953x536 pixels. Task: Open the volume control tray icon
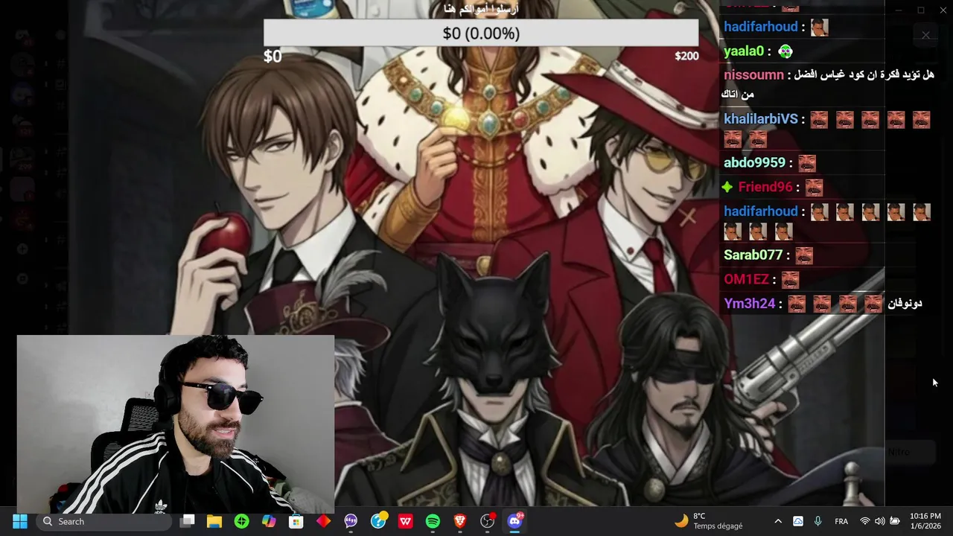[x=880, y=521]
